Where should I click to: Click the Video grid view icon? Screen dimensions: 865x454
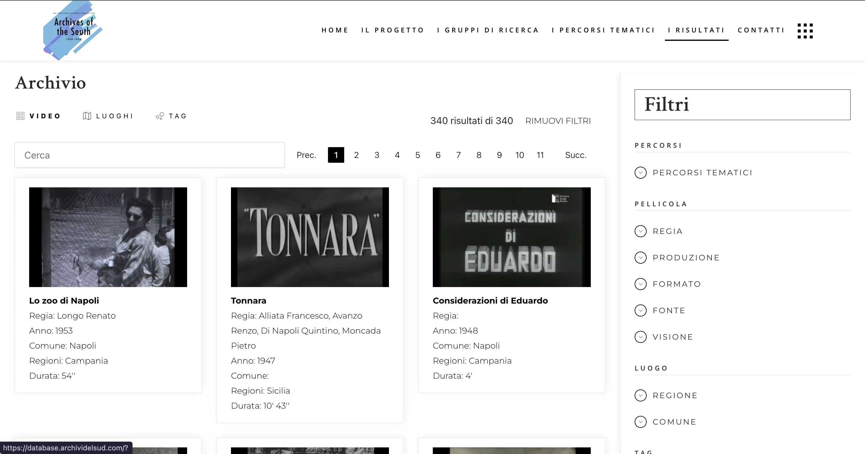(x=20, y=116)
